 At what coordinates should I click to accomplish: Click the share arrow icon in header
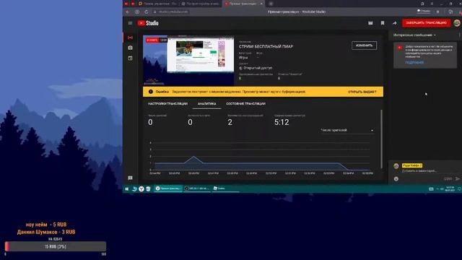(395, 23)
